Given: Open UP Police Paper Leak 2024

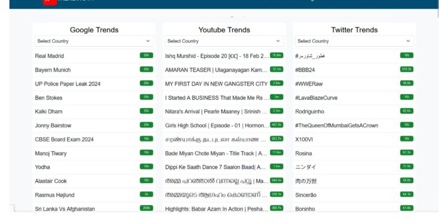Looking at the screenshot, I should tap(67, 84).
